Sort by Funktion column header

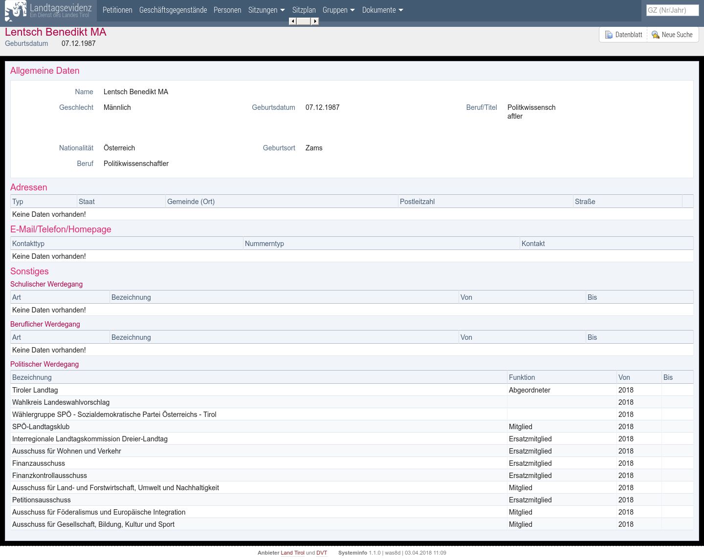pos(562,377)
